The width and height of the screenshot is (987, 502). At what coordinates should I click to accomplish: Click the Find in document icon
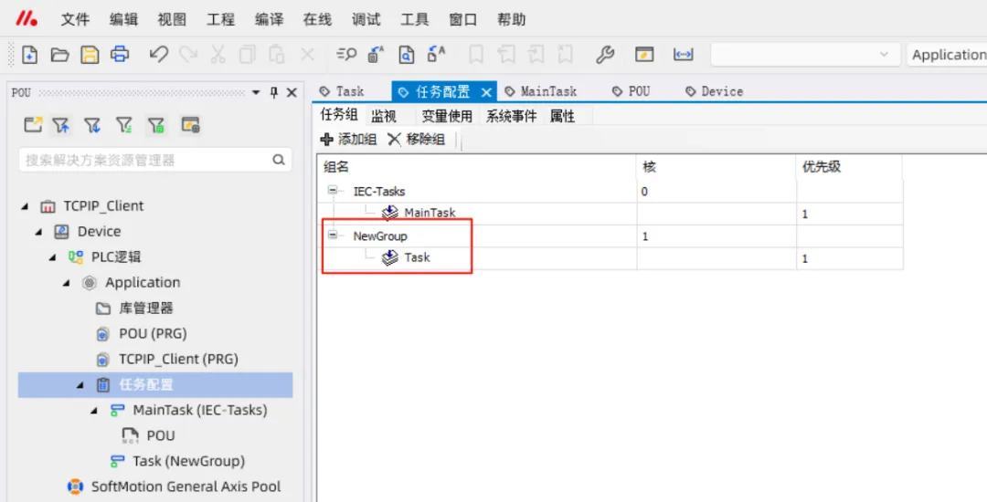pyautogui.click(x=407, y=55)
